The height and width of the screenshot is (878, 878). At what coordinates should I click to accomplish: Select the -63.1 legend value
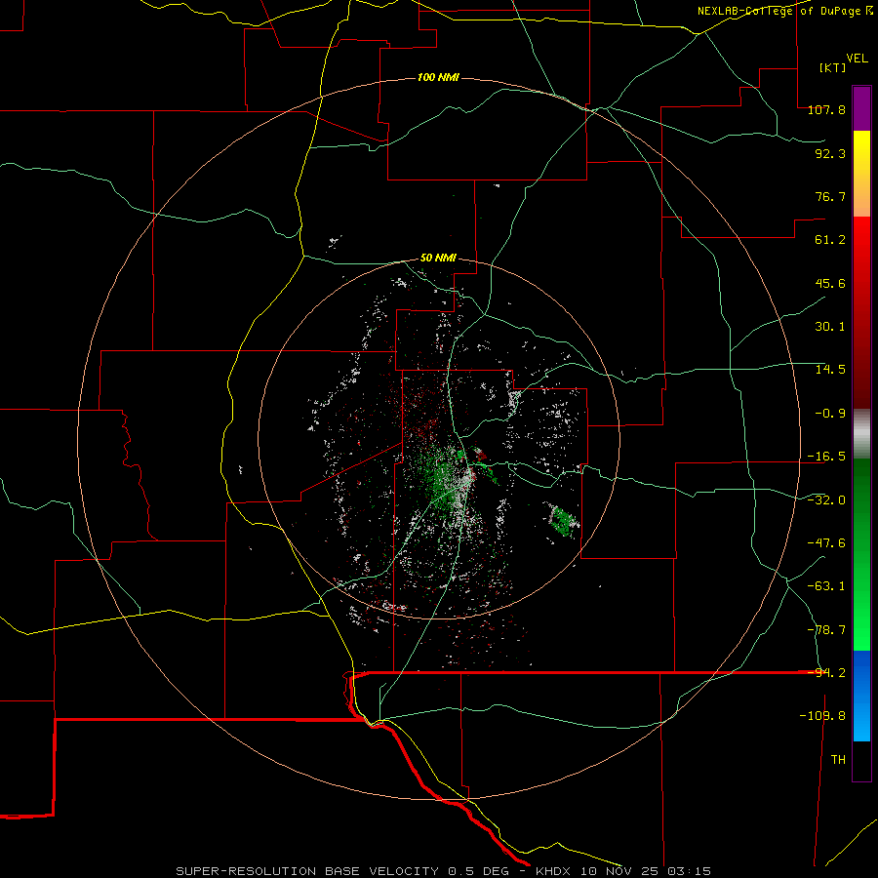tap(826, 586)
